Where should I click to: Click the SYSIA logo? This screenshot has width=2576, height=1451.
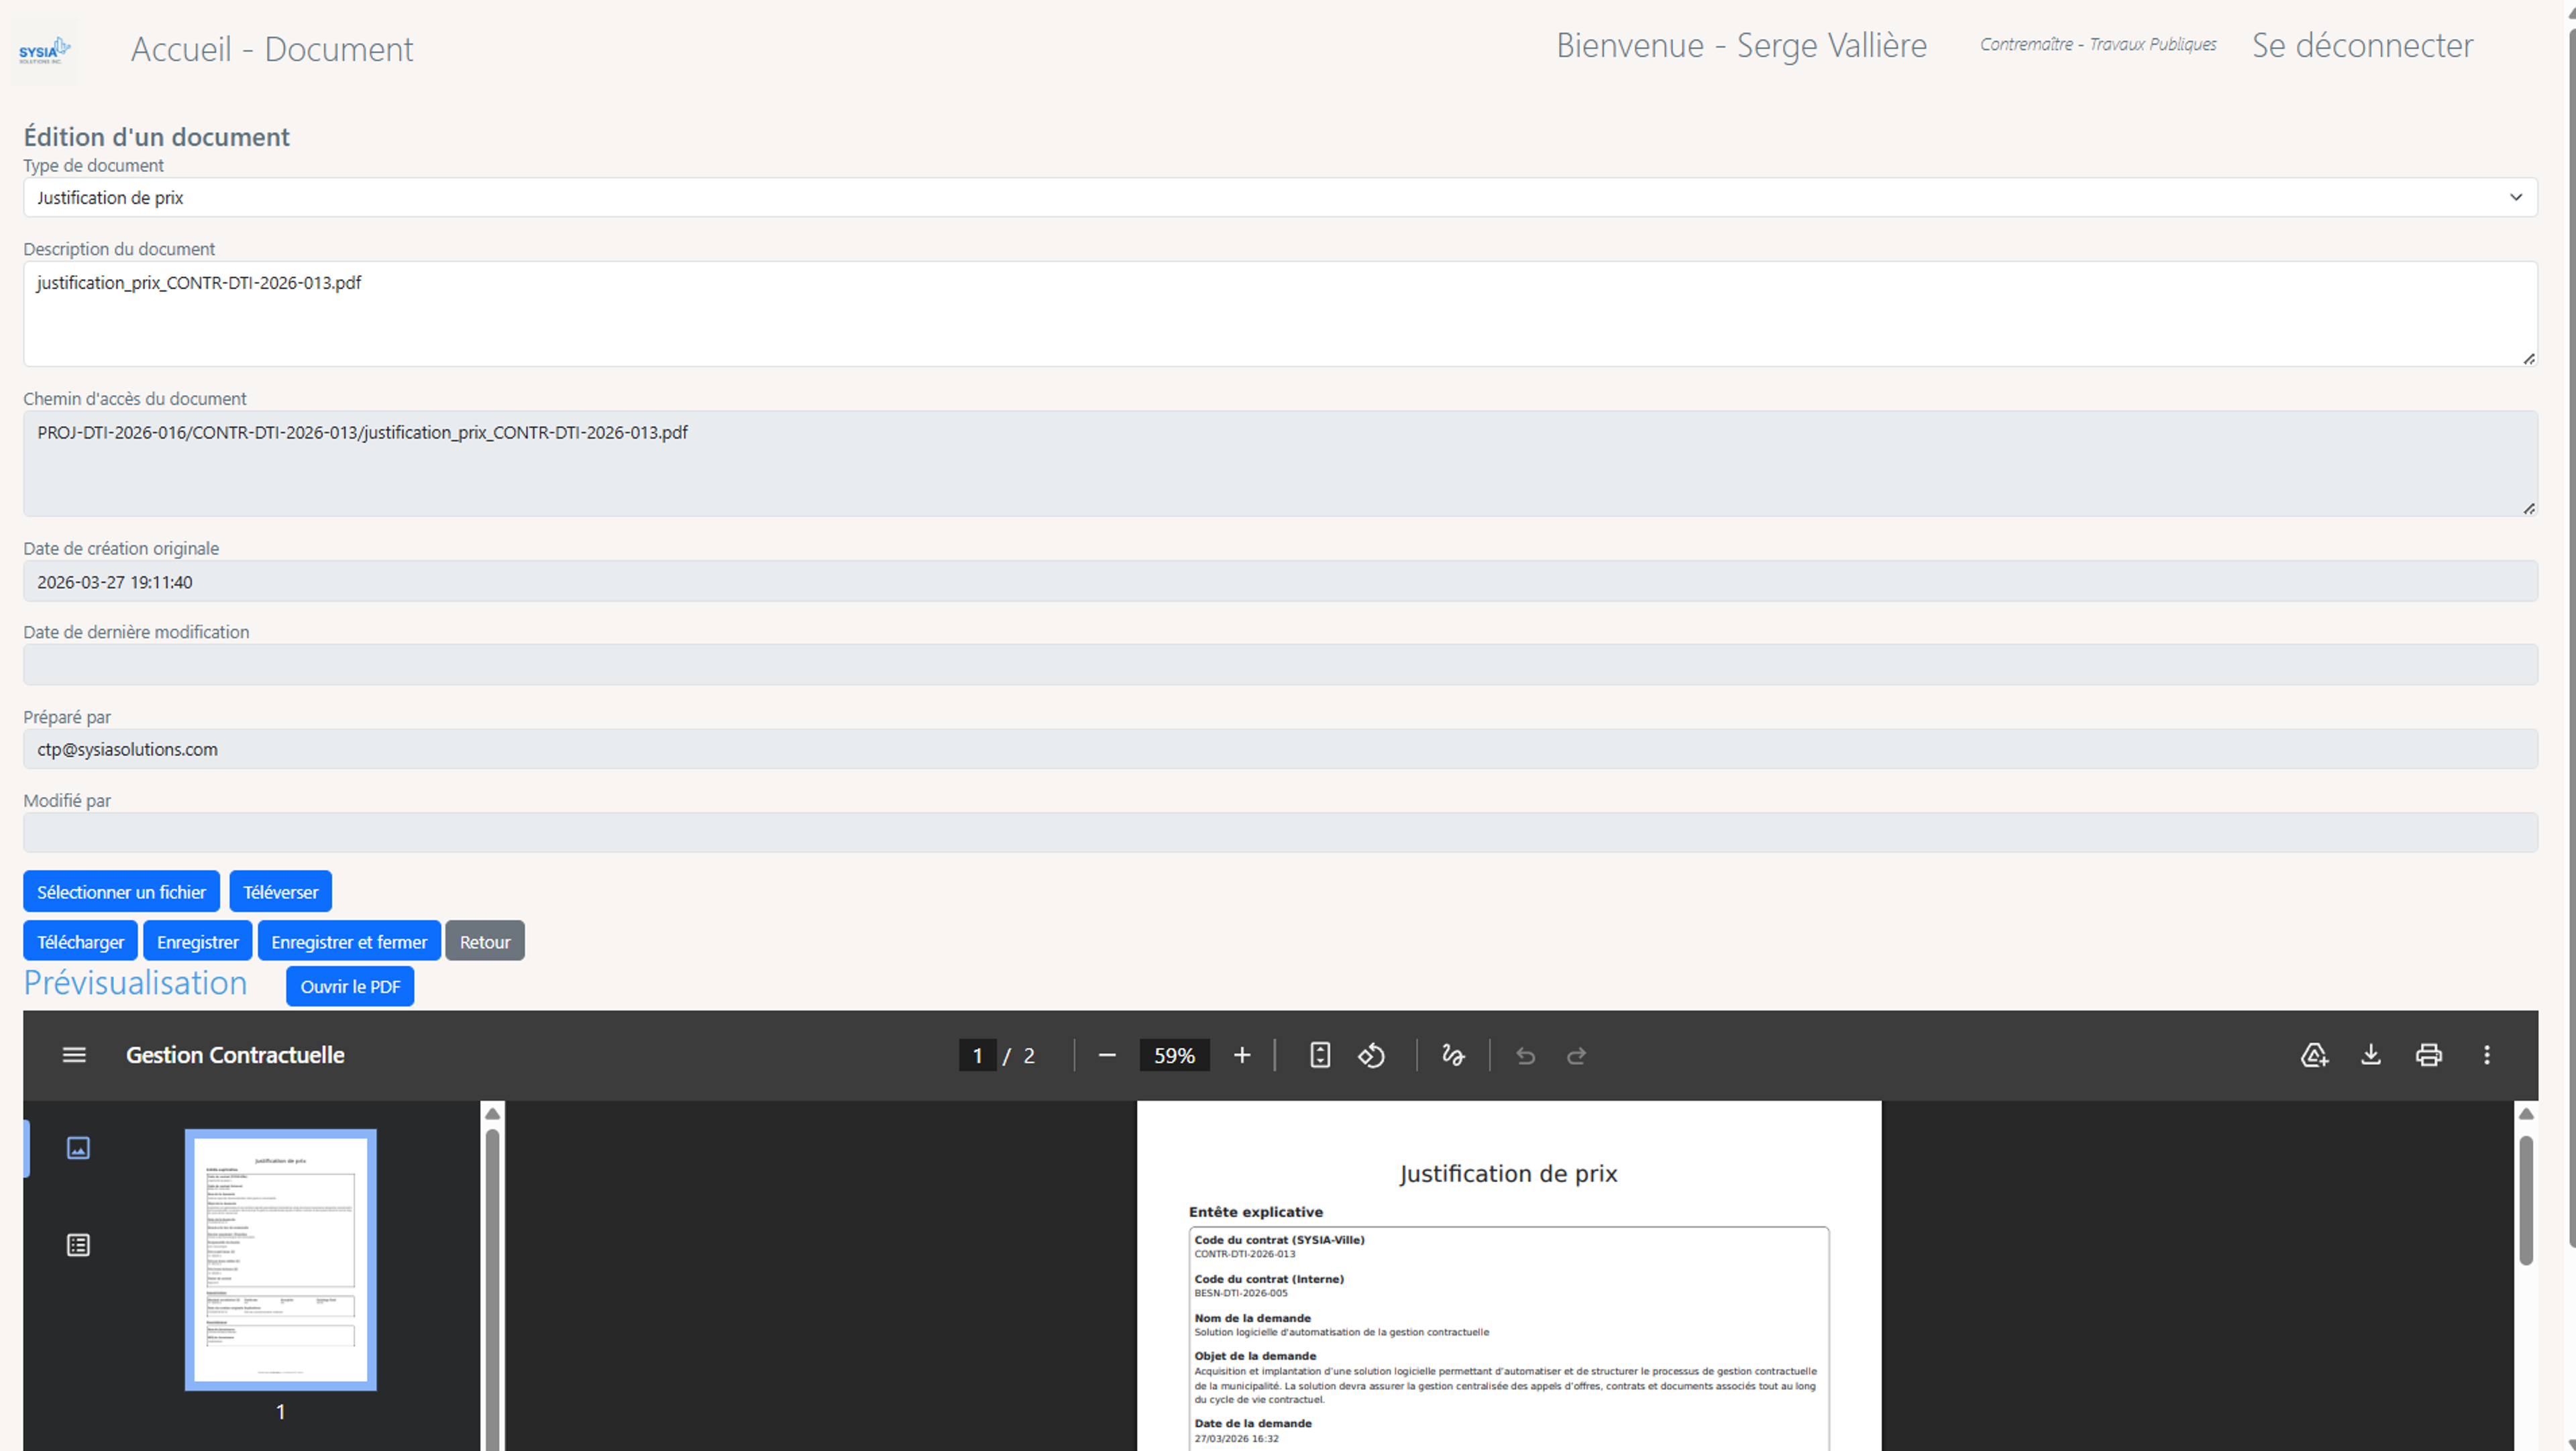pos(44,50)
